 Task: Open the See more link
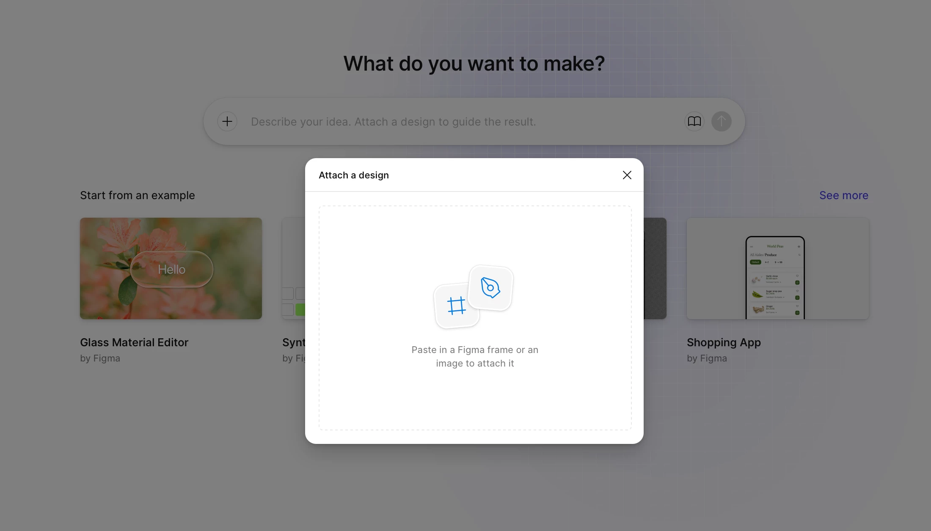pos(843,195)
